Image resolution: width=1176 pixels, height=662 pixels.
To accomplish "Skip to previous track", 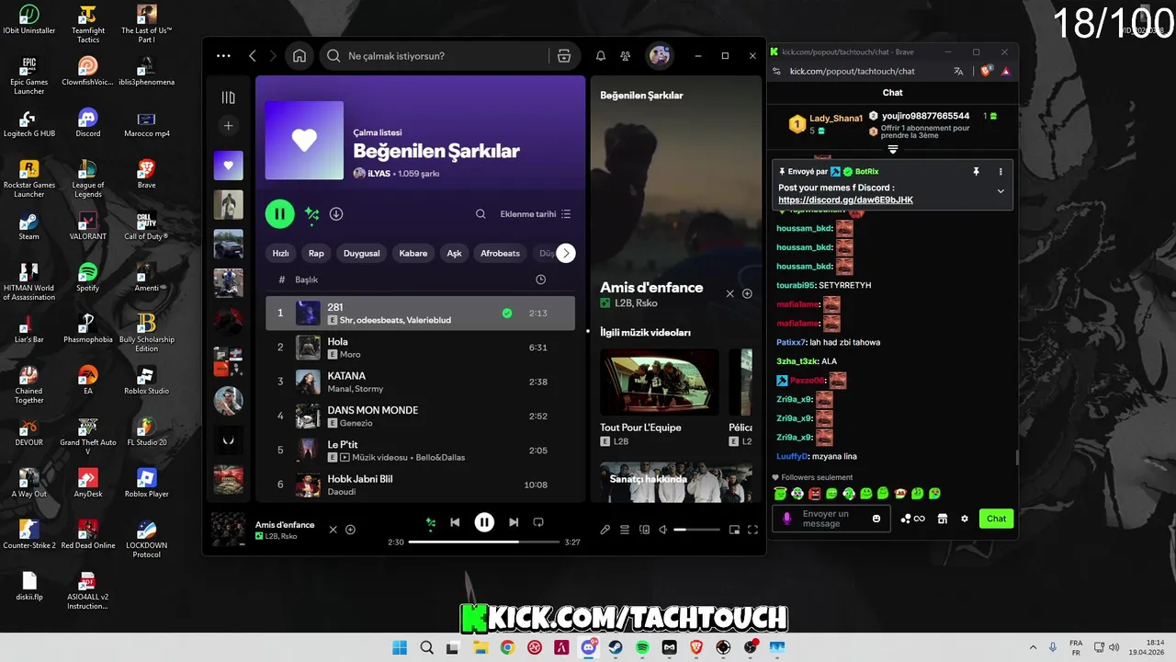I will 455,522.
